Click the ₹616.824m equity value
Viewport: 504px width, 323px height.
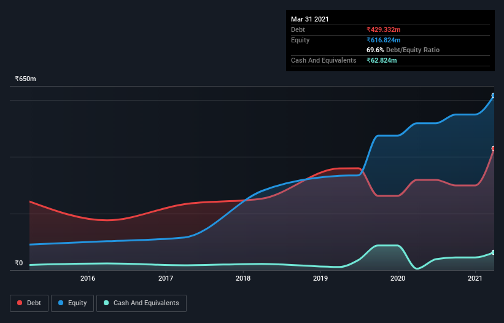pyautogui.click(x=384, y=40)
